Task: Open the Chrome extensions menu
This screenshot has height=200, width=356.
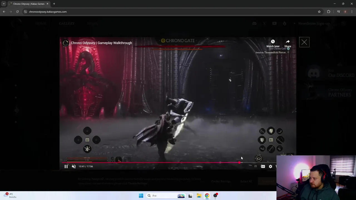Action: click(x=328, y=12)
